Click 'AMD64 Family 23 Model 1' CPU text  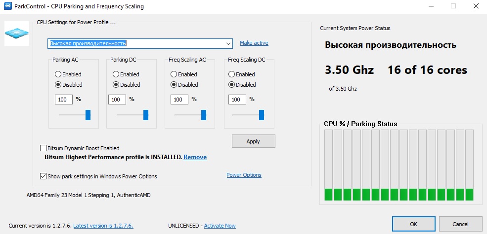[x=89, y=195]
